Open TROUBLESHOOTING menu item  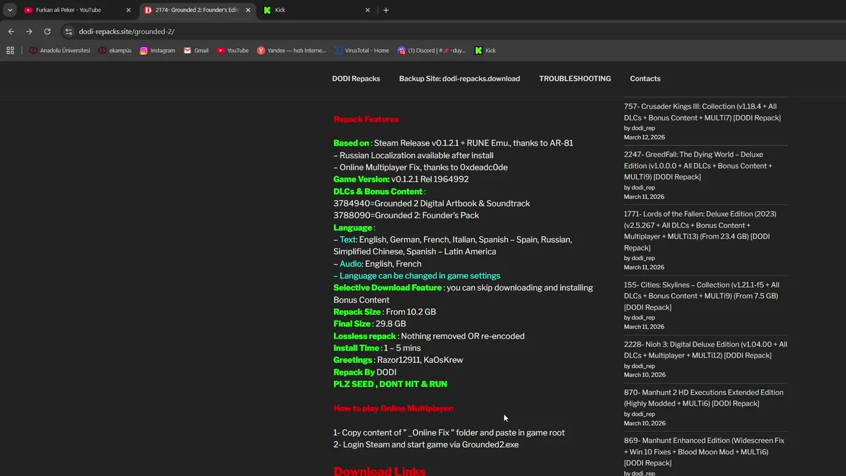575,79
